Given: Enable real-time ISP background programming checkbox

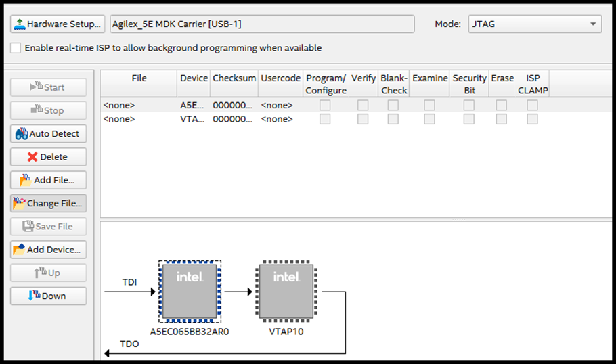Looking at the screenshot, I should [x=16, y=48].
